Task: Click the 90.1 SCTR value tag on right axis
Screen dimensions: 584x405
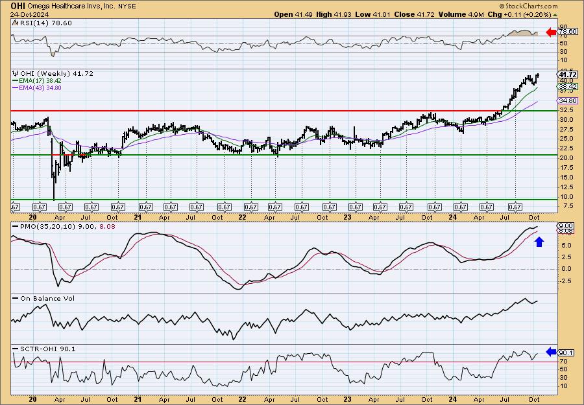Action: [x=566, y=353]
